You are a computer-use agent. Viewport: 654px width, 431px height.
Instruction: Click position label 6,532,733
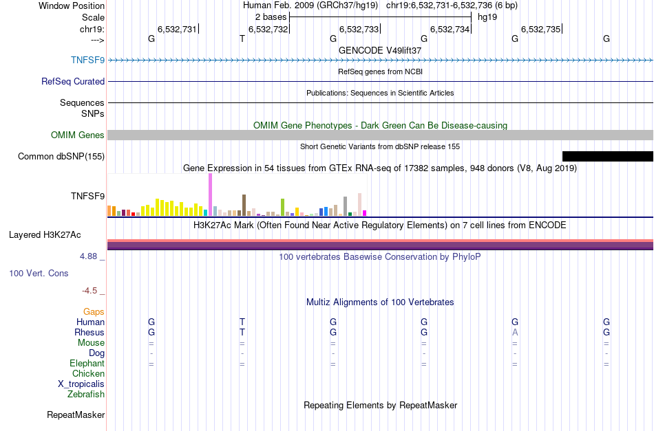pos(359,29)
